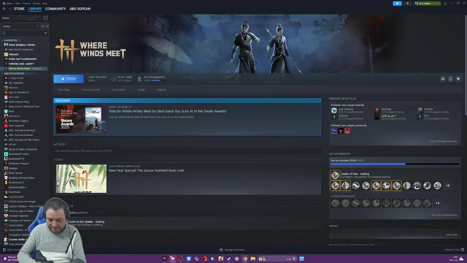467x263 pixels.
Task: Click Just Kidding friend avatar
Action: 334,110
